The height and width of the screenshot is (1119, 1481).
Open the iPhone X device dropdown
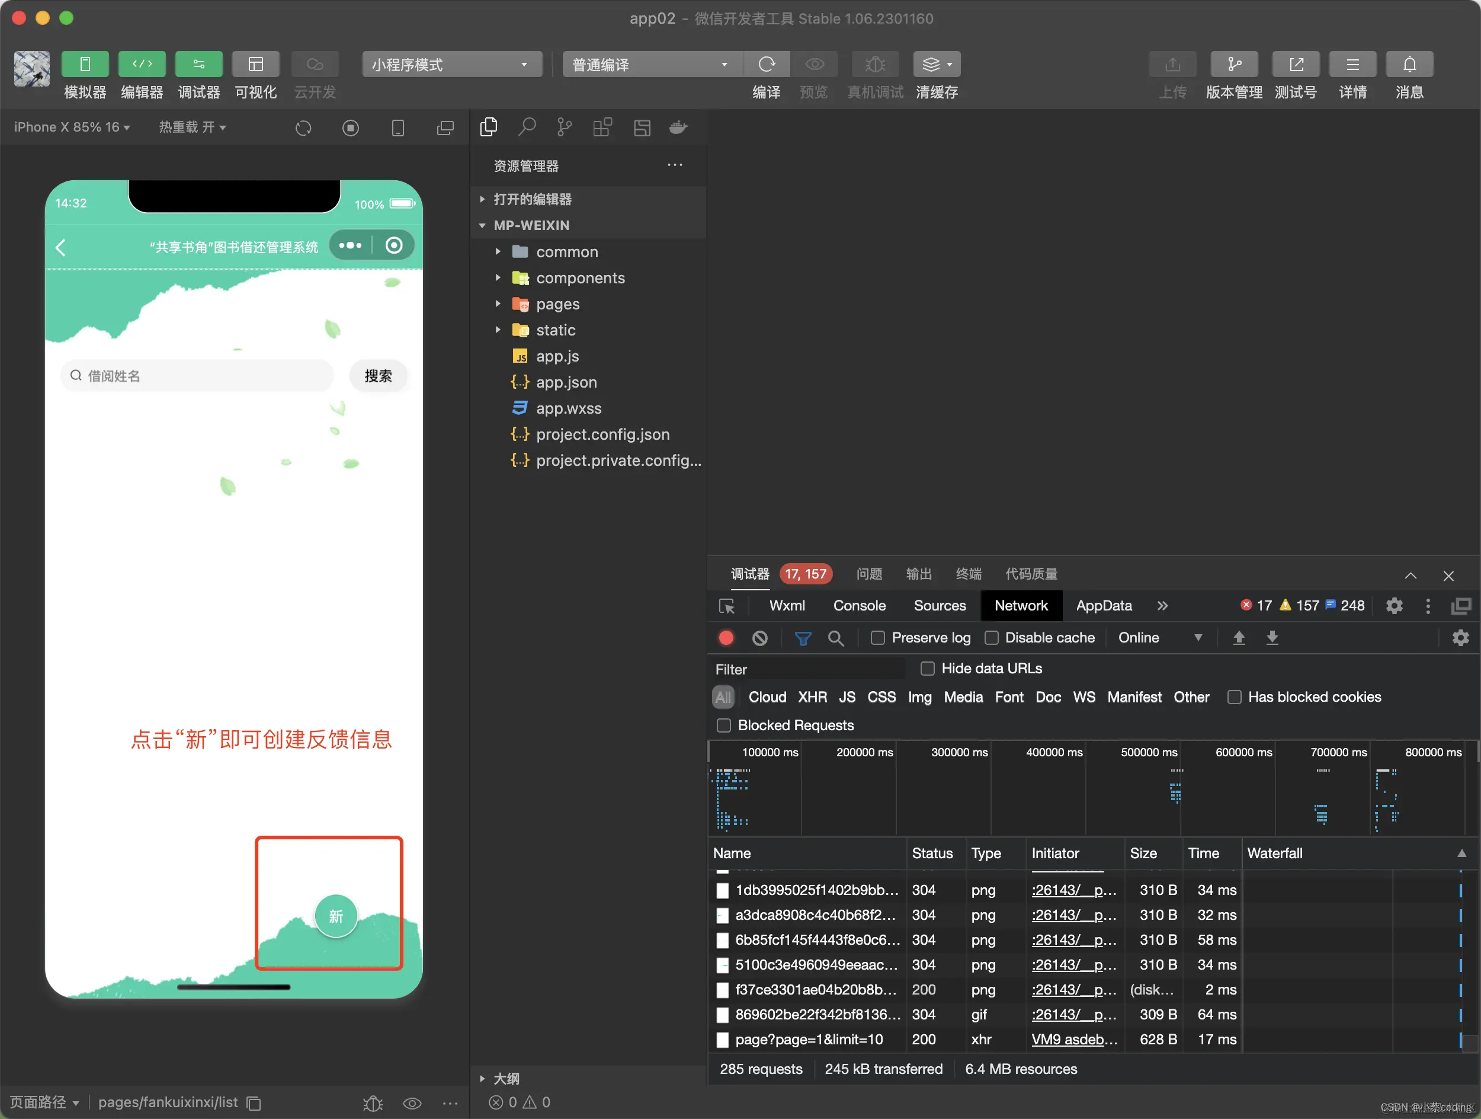tap(72, 127)
